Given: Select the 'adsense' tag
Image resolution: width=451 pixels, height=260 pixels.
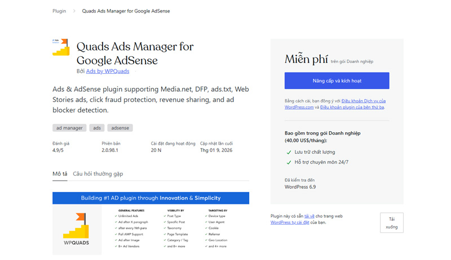Looking at the screenshot, I should coord(120,128).
